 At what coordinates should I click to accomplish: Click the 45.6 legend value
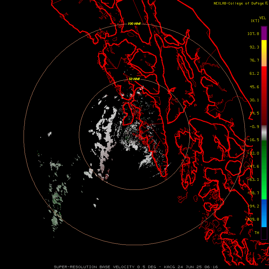[254, 87]
